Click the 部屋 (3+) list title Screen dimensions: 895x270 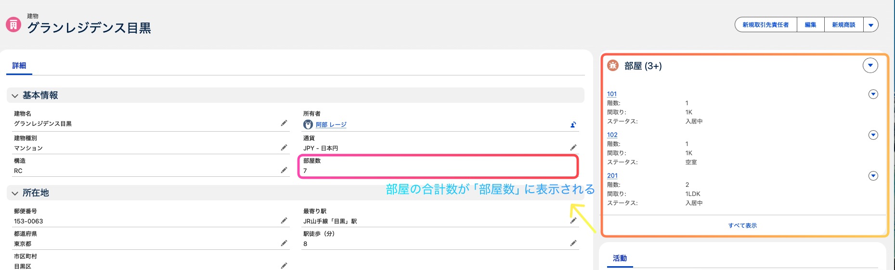(643, 66)
